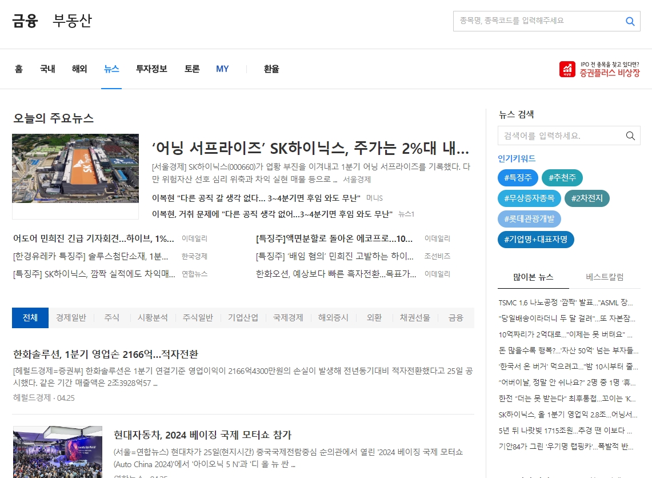The width and height of the screenshot is (652, 478).
Task: Open the SK하이닉스 factory thumbnail image
Action: pyautogui.click(x=75, y=168)
